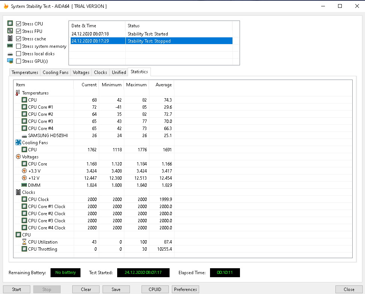Select the Statistics tab

[x=139, y=72]
